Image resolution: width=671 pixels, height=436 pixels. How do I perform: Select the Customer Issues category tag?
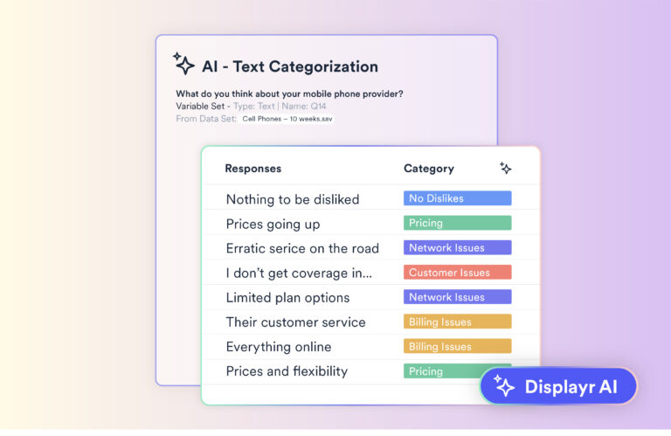(x=457, y=273)
